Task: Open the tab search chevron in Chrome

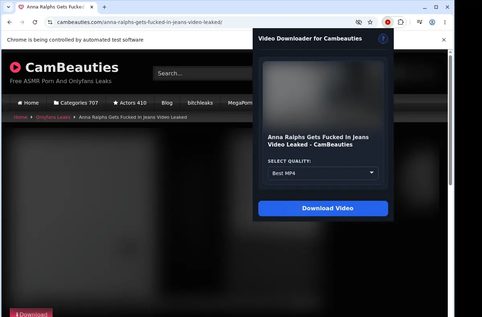Action: [x=8, y=7]
